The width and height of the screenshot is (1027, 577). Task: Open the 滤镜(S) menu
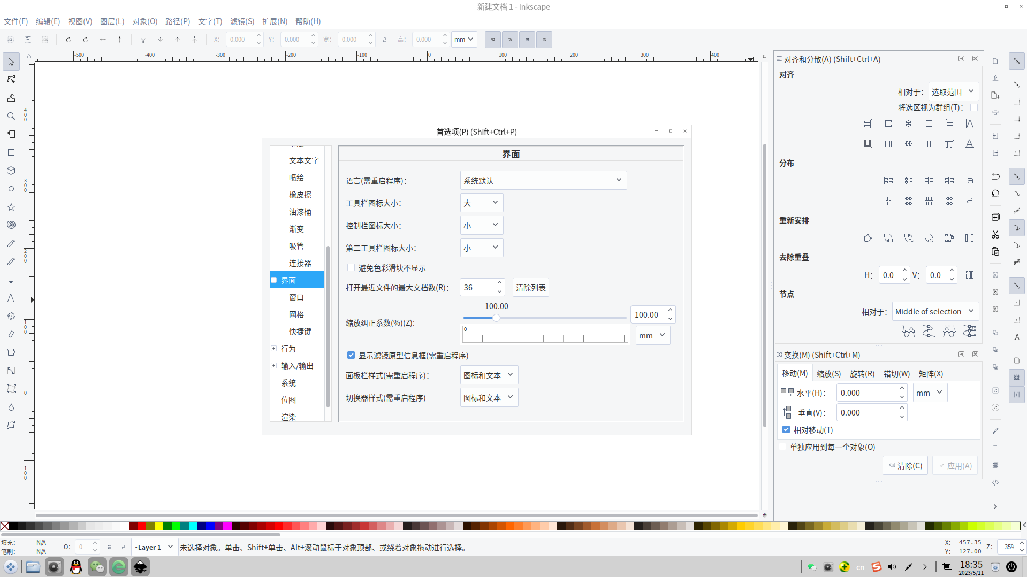click(x=242, y=21)
